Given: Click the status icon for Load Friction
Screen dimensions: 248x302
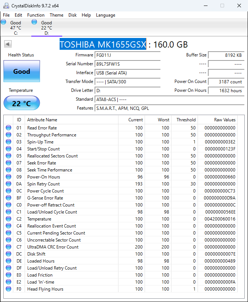Looking at the screenshot, I should tap(8, 275).
